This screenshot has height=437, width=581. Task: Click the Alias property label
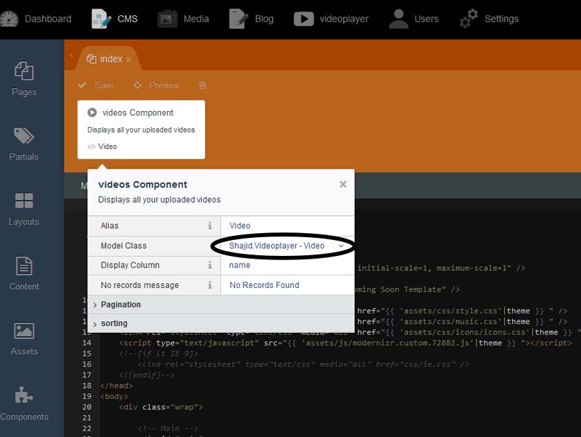pyautogui.click(x=110, y=225)
